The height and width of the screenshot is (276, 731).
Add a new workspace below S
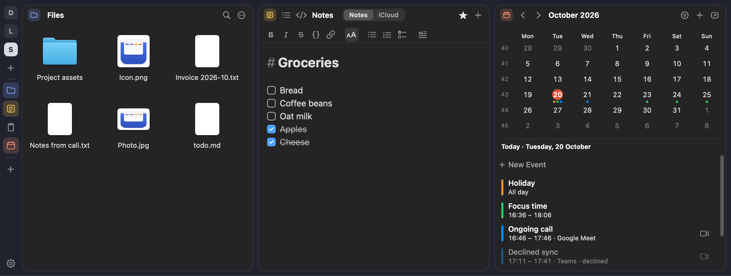tap(11, 68)
